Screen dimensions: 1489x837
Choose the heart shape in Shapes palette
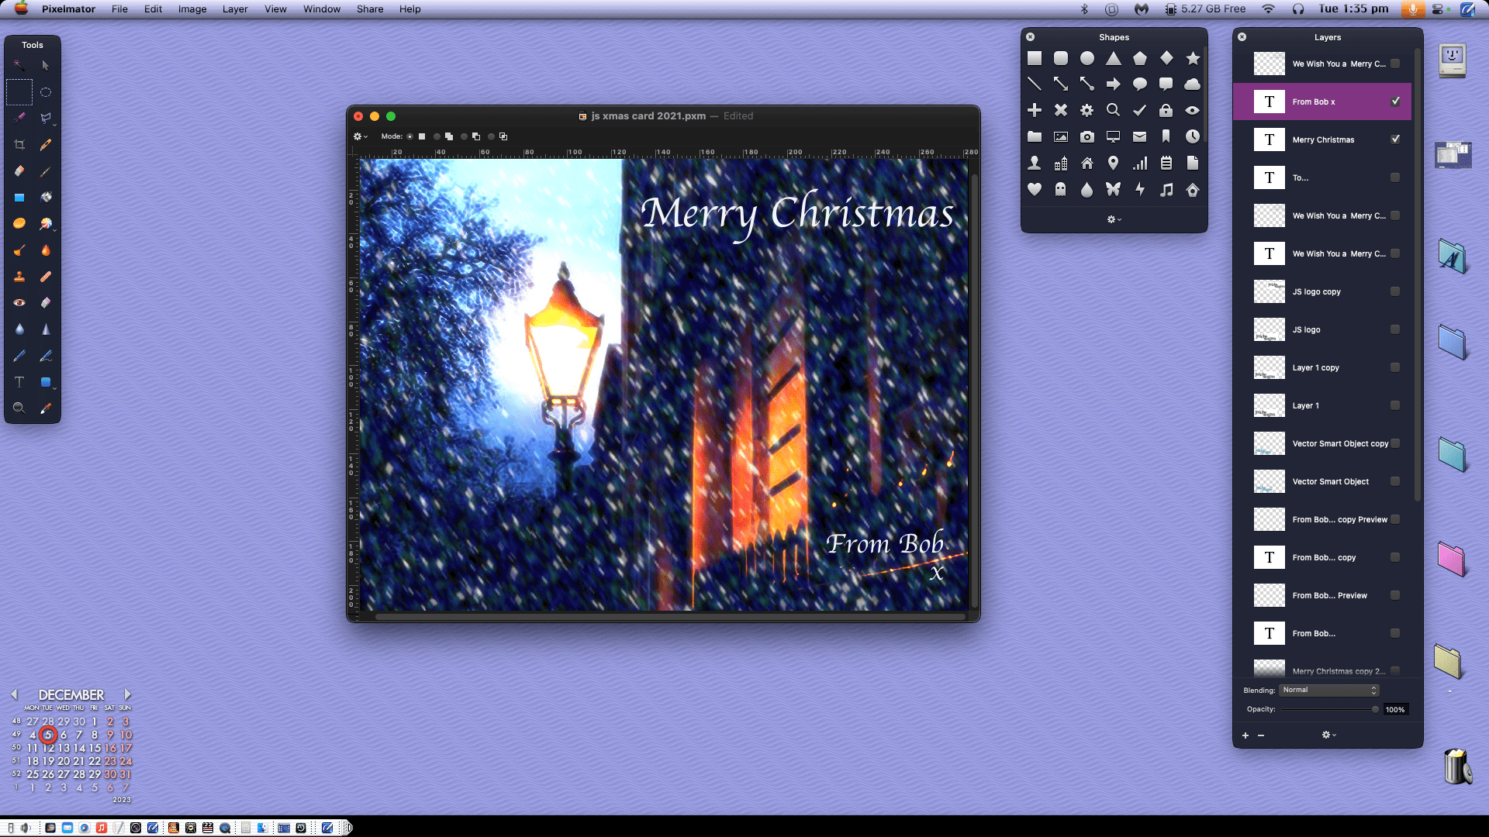[x=1035, y=189]
